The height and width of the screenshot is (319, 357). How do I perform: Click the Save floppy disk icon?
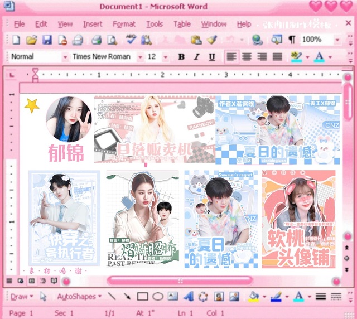coord(47,40)
